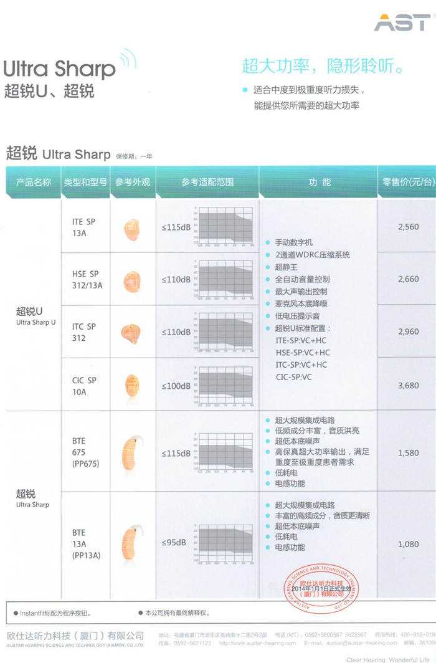Click the red company seal stamp
The width and height of the screenshot is (436, 663).
coord(322,588)
